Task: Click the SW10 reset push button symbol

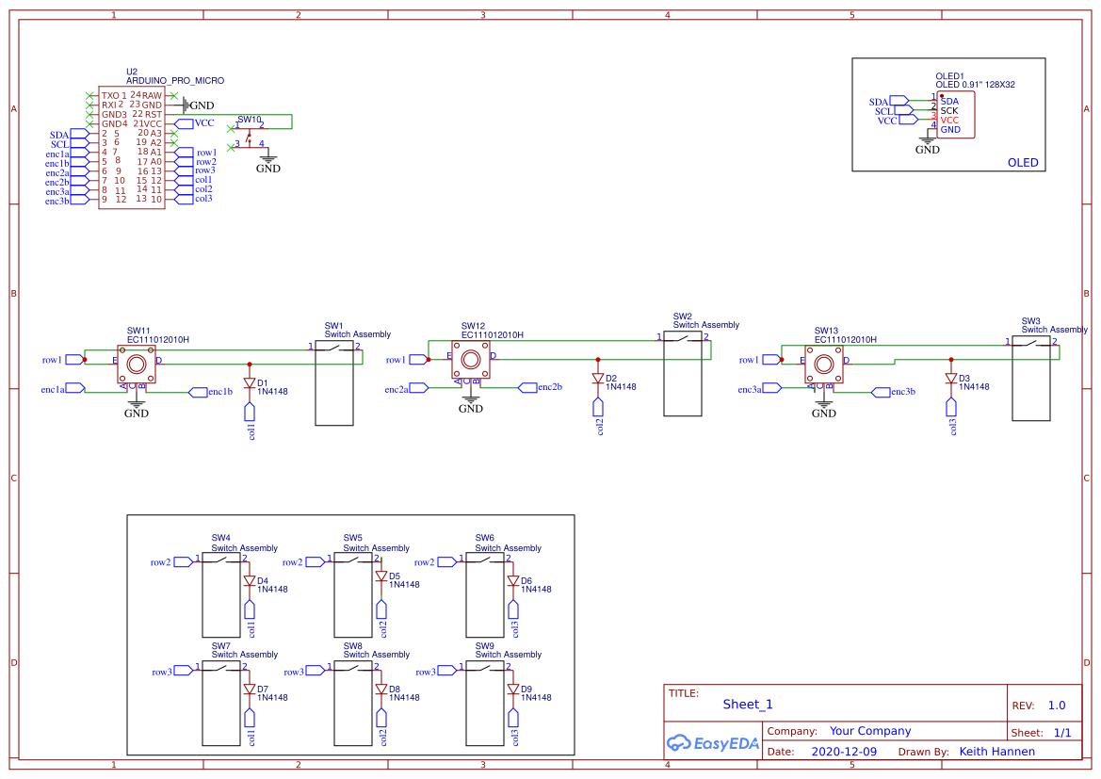Action: [250, 136]
